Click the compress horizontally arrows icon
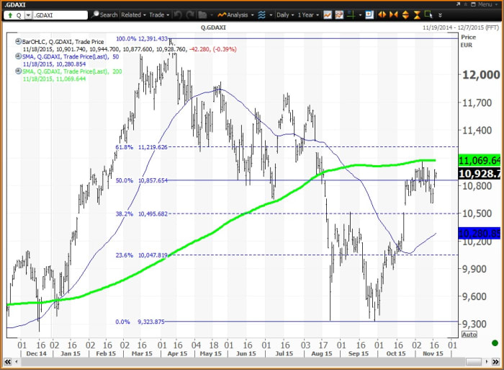Screen dimensions: 504x370 [393, 15]
